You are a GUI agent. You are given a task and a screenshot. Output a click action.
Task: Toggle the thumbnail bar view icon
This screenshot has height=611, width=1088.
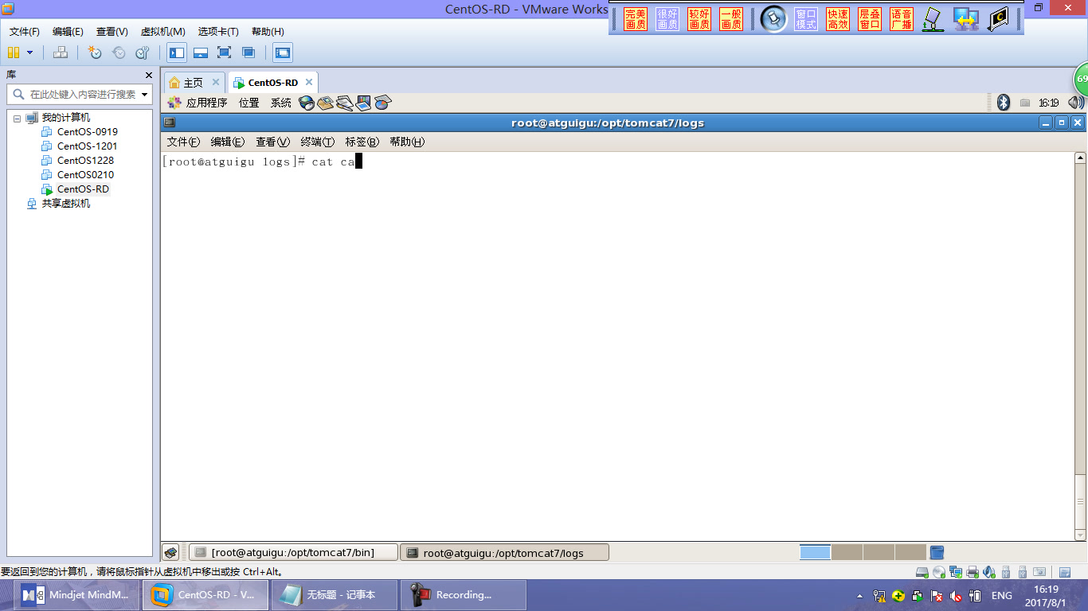tap(201, 53)
